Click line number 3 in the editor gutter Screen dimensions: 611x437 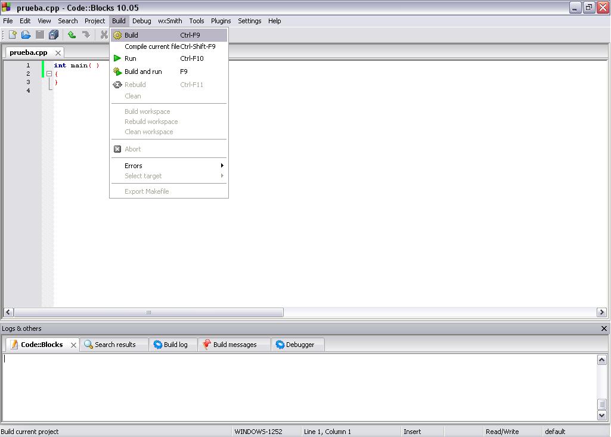pyautogui.click(x=28, y=82)
